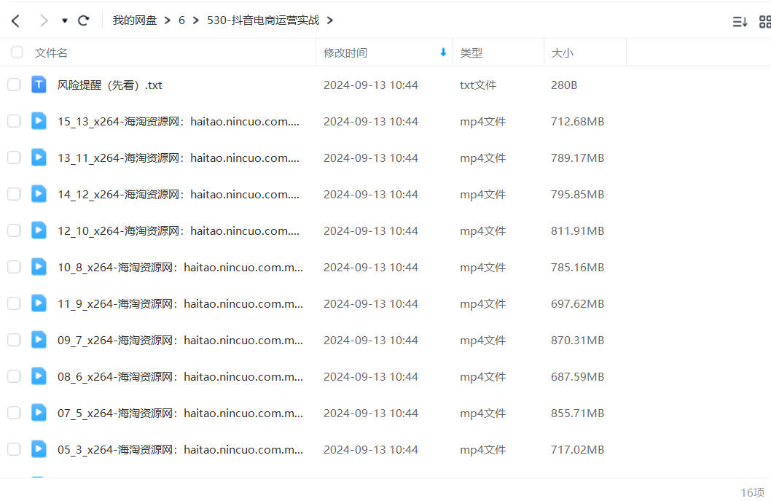Expand chevron after 我的网盘
The height and width of the screenshot is (501, 771).
[168, 20]
